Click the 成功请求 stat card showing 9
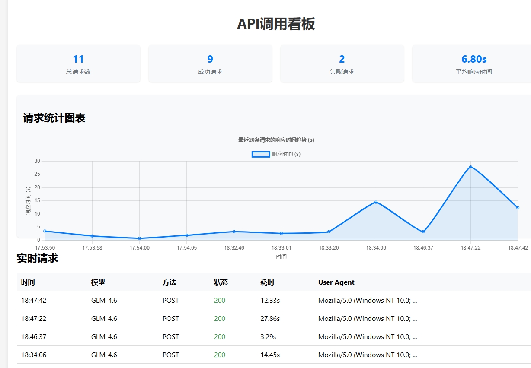The width and height of the screenshot is (531, 368). coord(210,63)
